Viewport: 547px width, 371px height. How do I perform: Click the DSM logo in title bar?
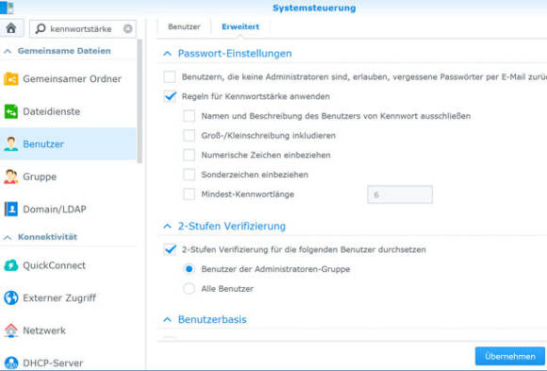pos(7,8)
